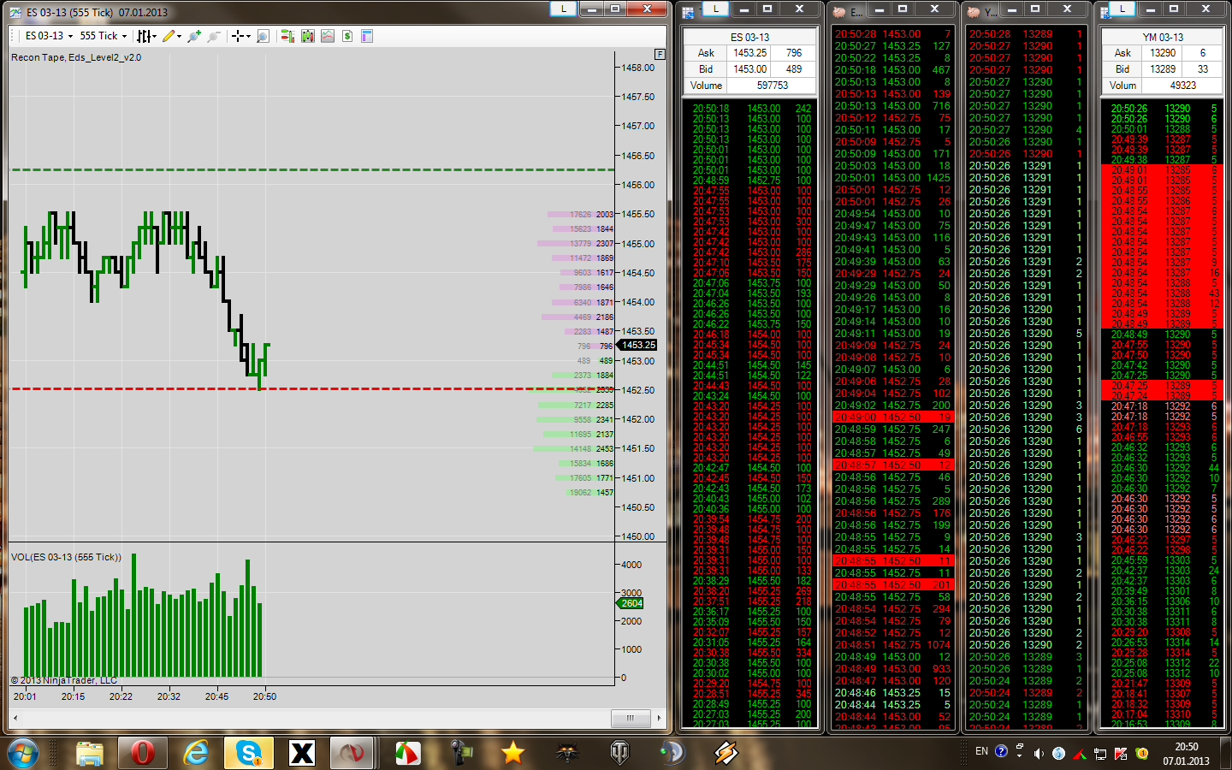Open the Windows Start button
The image size is (1232, 770).
[23, 753]
